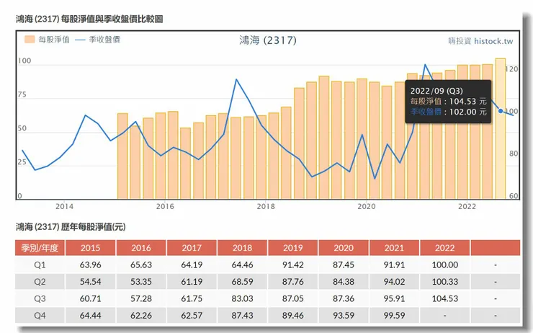Viewport: 533px width, 333px height.
Task: Click the 2017 column header
Action: pyautogui.click(x=192, y=248)
